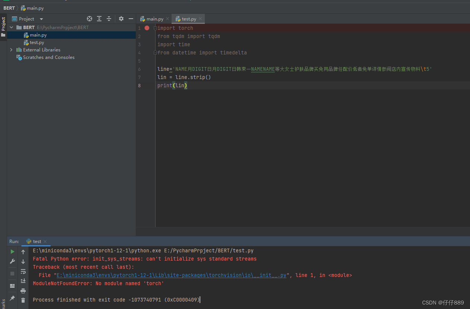
Task: Jump up the stack trace arrow
Action: [23, 252]
